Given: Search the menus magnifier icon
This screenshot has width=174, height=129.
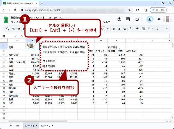Looking at the screenshot, I should point(7,29).
